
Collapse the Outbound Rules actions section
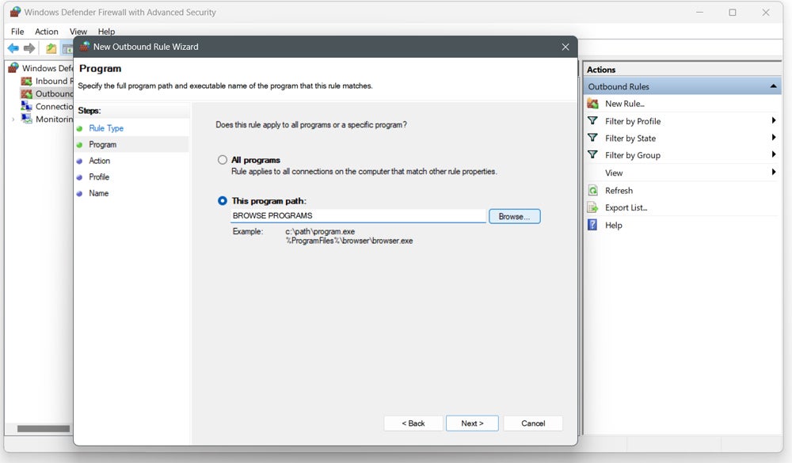pos(771,85)
